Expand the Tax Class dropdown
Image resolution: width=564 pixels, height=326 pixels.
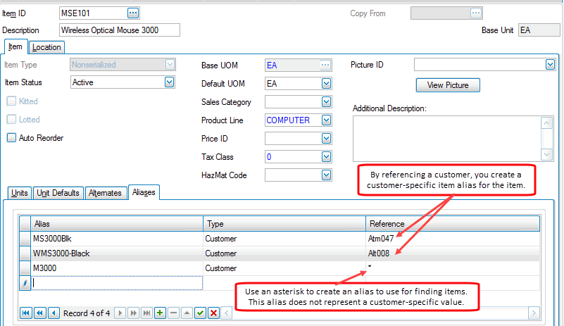tap(326, 157)
